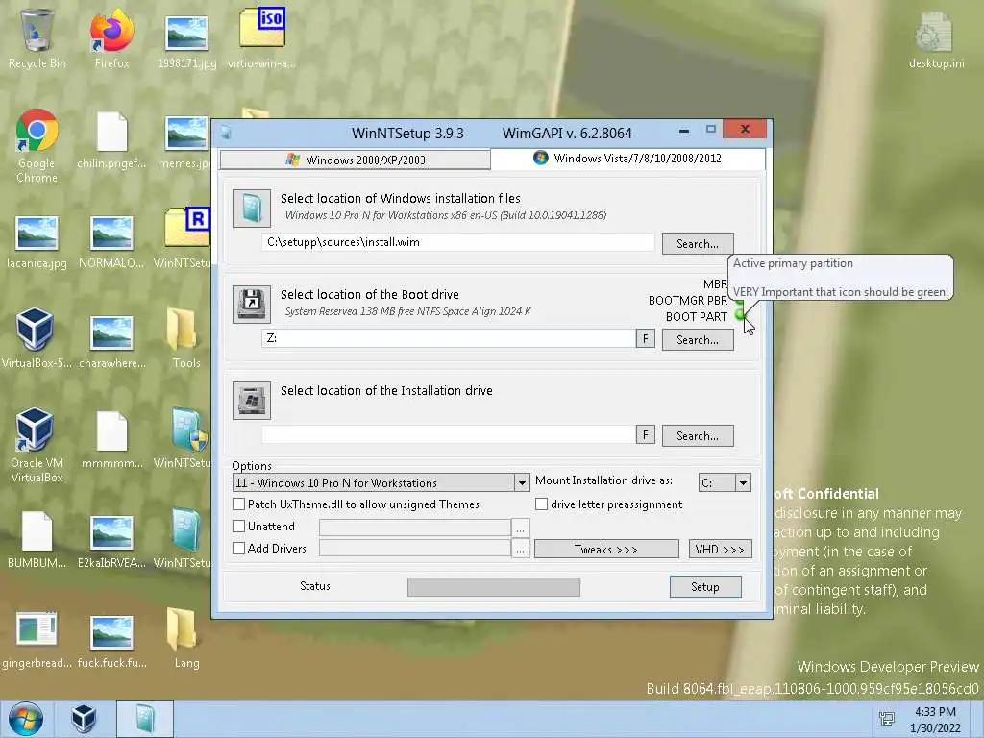This screenshot has height=738, width=984.
Task: Click Search button for Installation drive
Action: coord(698,435)
